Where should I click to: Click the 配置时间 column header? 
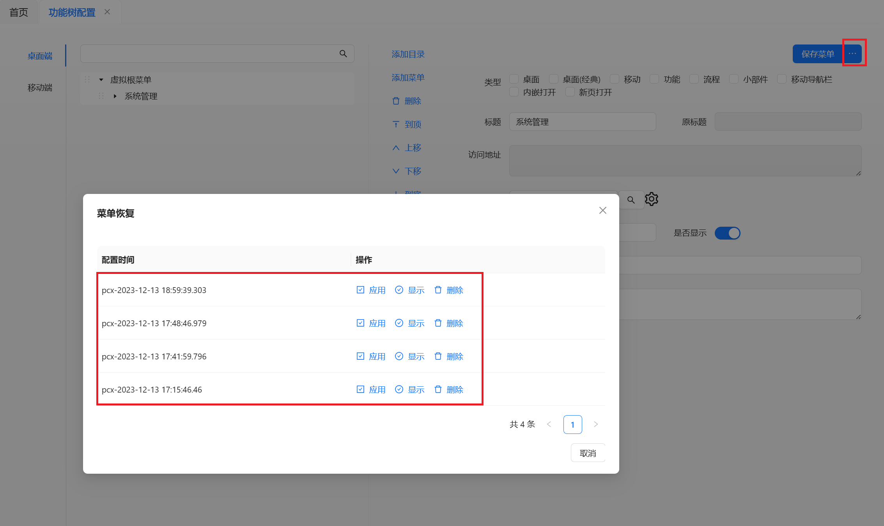pyautogui.click(x=118, y=260)
